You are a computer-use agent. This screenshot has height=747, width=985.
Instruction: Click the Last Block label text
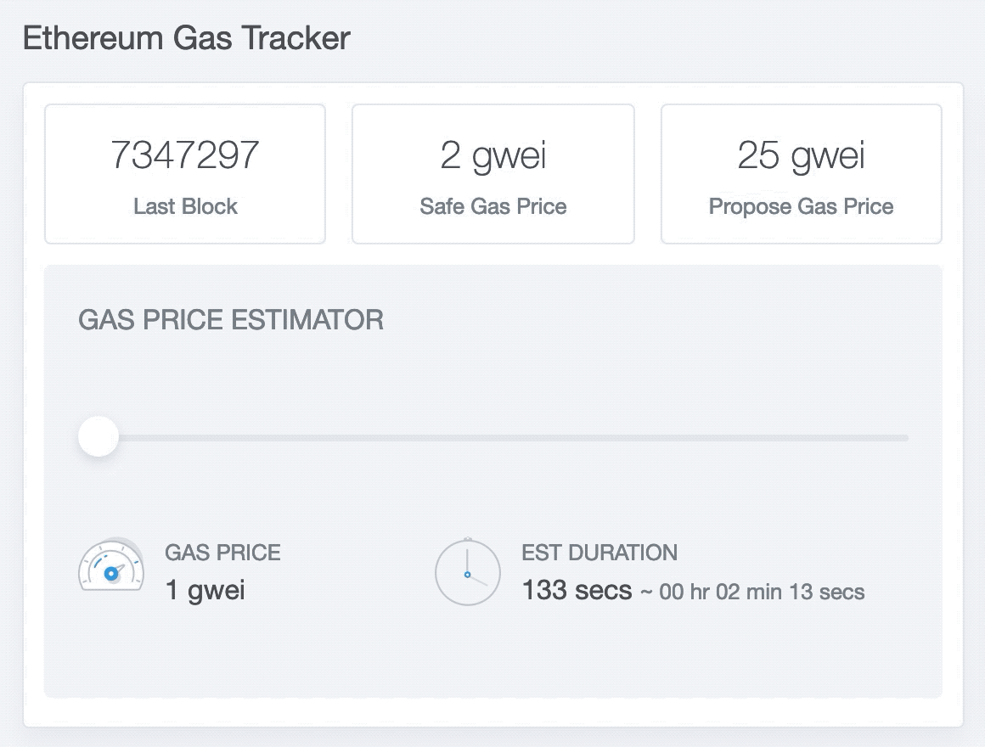184,206
